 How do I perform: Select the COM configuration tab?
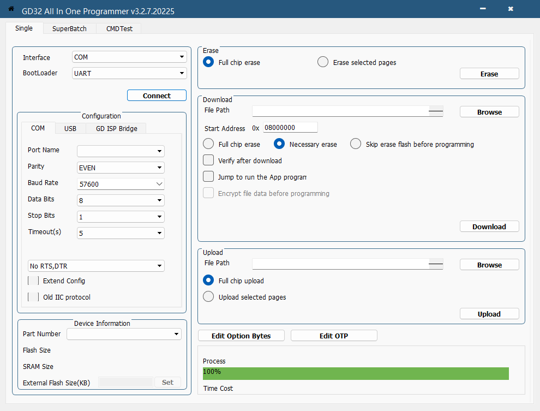[38, 128]
